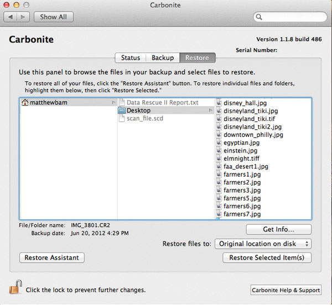Click the file icon for disneyland_tiki.tif
The height and width of the screenshot is (306, 332).
219,119
